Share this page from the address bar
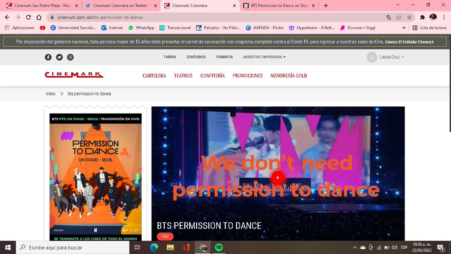The image size is (451, 254). click(x=399, y=17)
